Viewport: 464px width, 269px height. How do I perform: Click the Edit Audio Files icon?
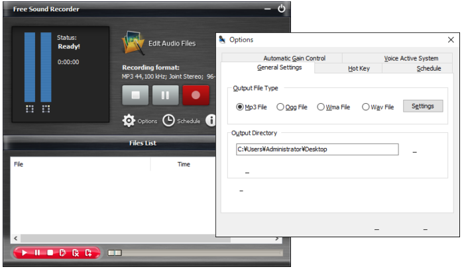tap(133, 44)
